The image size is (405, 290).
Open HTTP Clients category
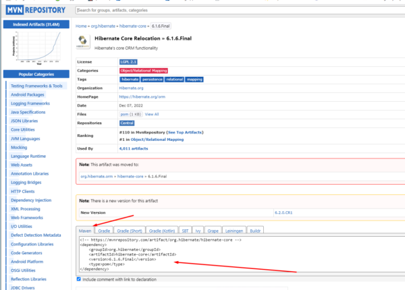[x=23, y=192]
